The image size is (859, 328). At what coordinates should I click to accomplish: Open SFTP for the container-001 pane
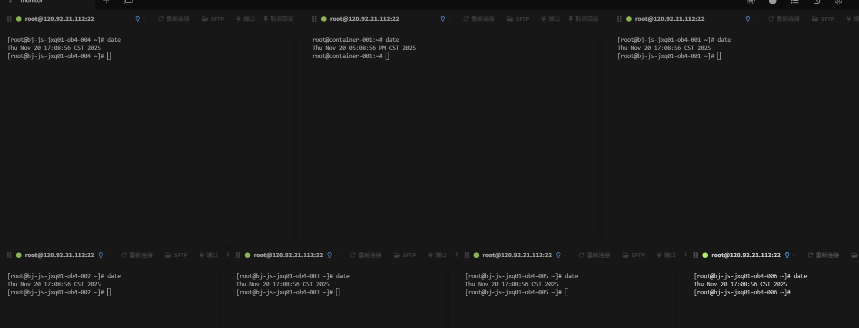(x=518, y=19)
